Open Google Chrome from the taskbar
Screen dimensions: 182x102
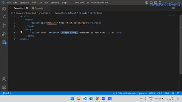pyautogui.click(x=97, y=99)
